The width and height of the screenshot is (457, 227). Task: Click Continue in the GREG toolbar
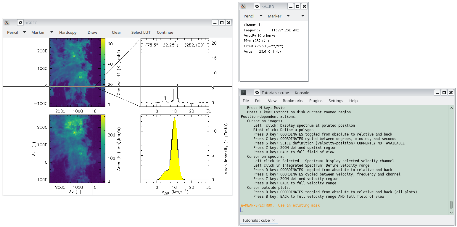point(165,32)
